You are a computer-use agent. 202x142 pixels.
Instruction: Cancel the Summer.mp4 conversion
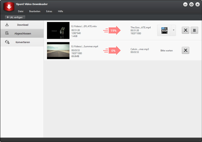pyautogui.click(x=186, y=50)
